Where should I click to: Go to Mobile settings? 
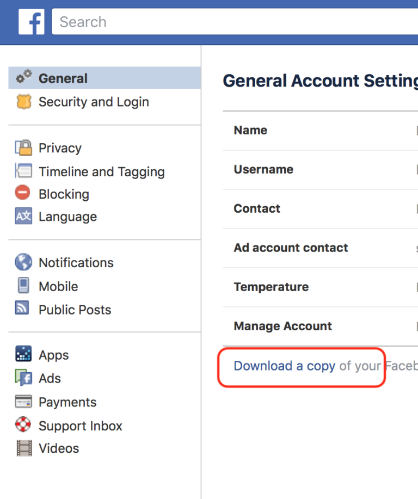[58, 286]
